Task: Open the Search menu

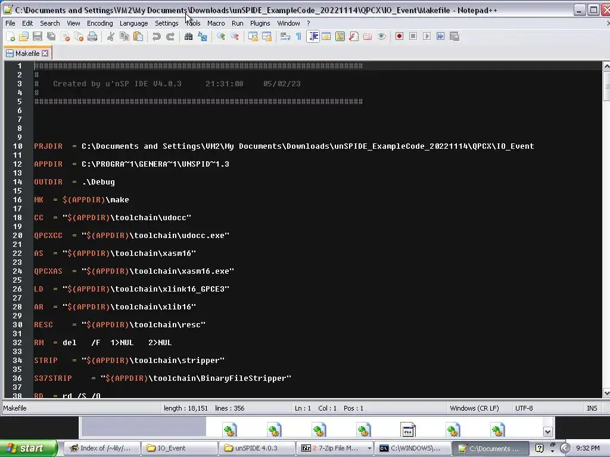Action: (50, 23)
